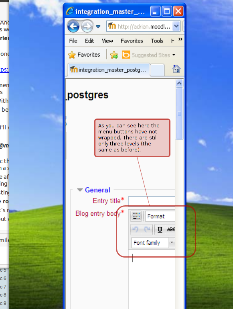Collapse the General section

(x=80, y=190)
